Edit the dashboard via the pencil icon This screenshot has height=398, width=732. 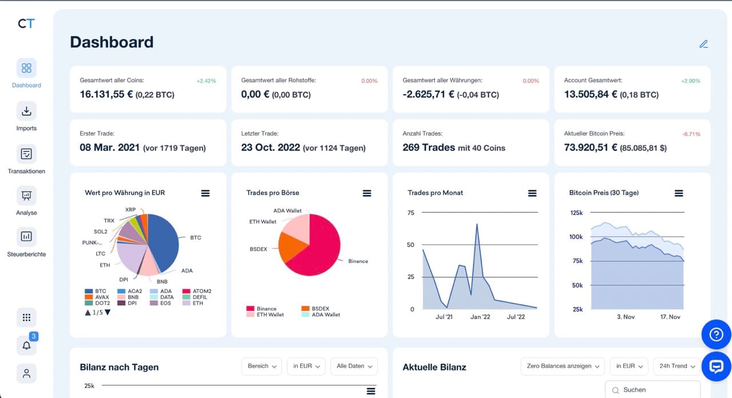tap(703, 43)
